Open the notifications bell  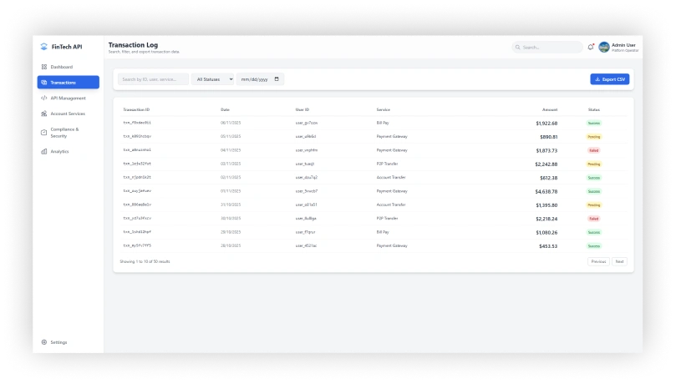coord(591,47)
